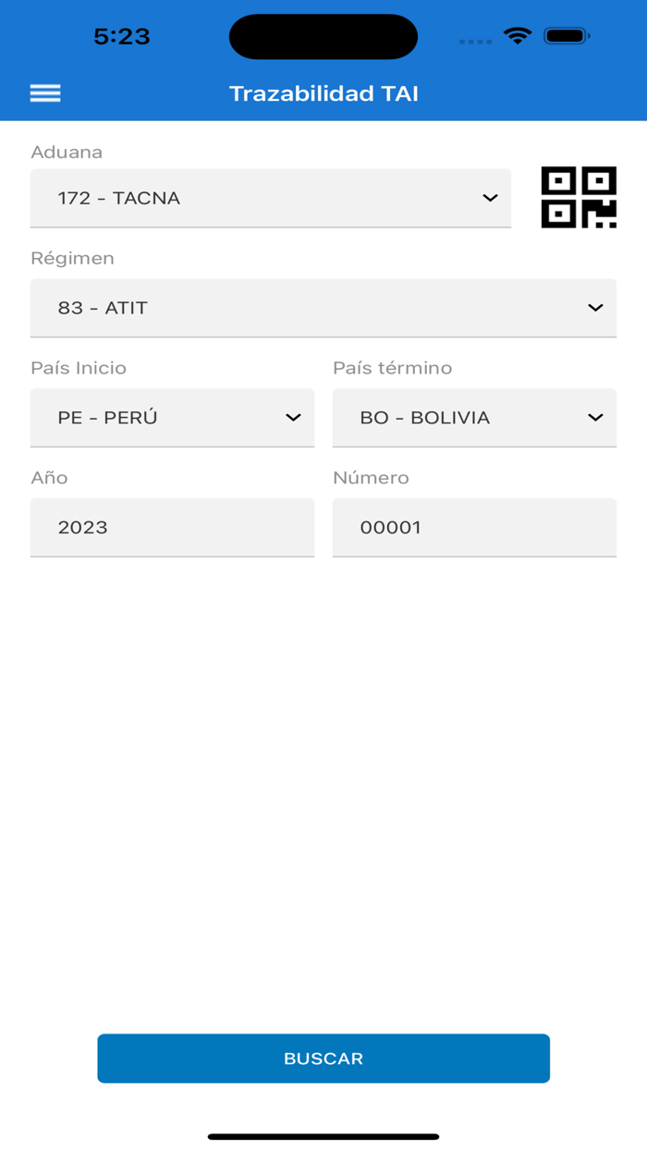The width and height of the screenshot is (647, 1150).
Task: Expand the País término selector
Action: [474, 418]
